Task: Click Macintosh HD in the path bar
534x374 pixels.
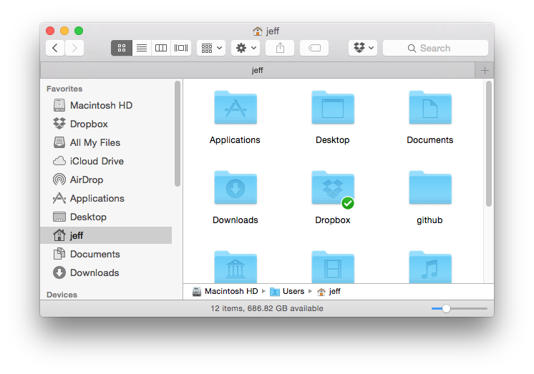Action: [225, 292]
